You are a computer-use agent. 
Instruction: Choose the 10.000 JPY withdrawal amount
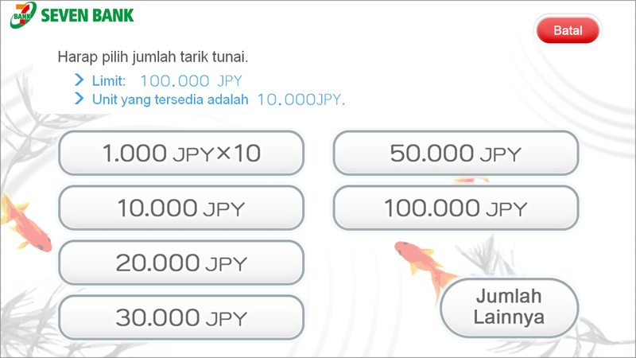[x=181, y=208]
